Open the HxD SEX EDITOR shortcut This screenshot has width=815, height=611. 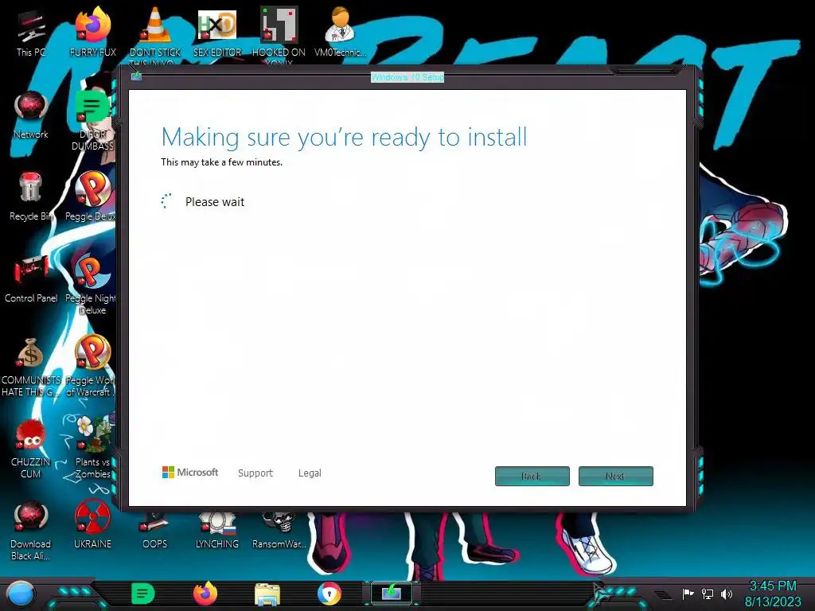[x=217, y=32]
